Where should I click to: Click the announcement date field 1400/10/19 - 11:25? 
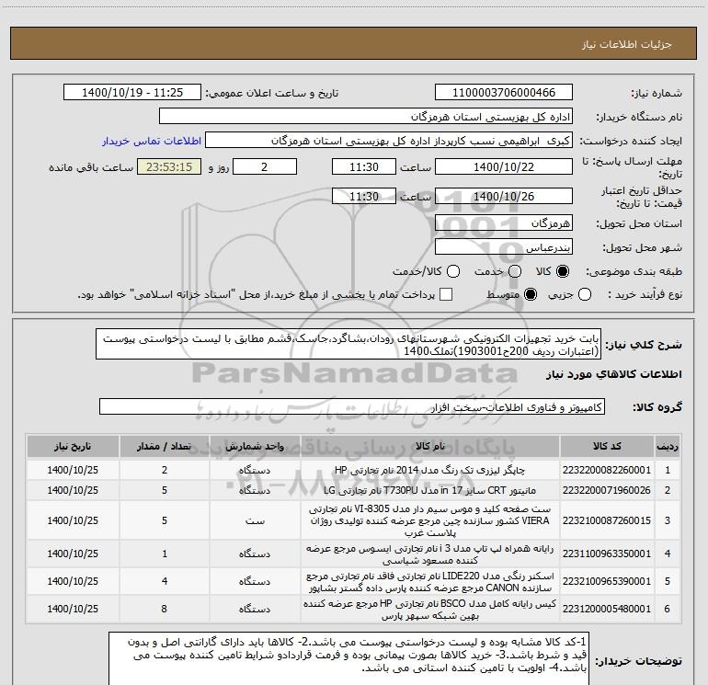point(132,93)
